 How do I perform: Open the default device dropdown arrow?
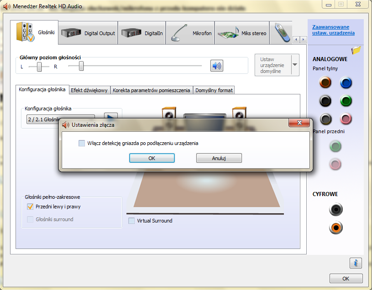click(295, 65)
